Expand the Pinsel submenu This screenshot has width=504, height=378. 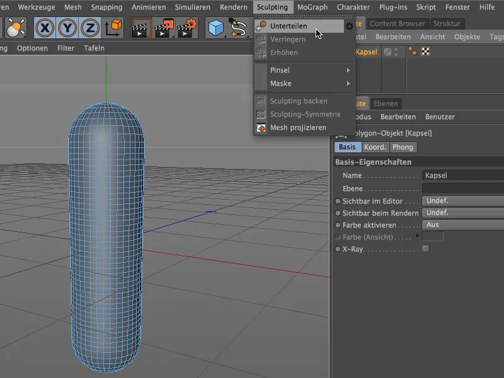pyautogui.click(x=304, y=70)
